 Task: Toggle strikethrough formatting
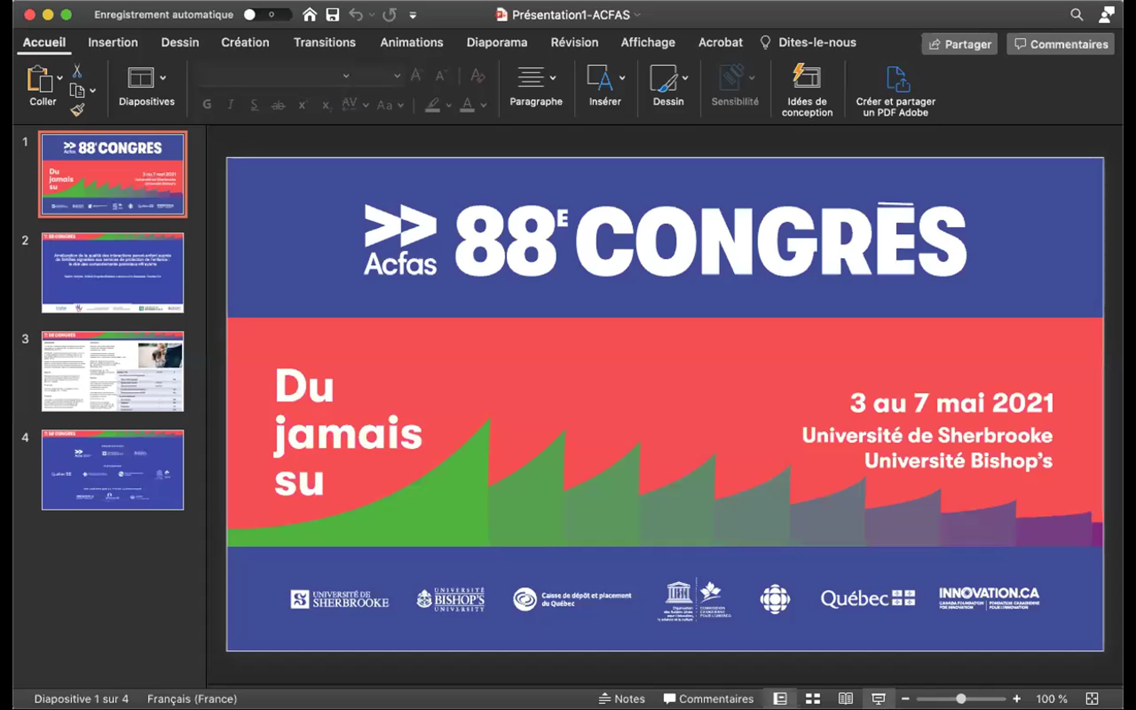[x=278, y=105]
